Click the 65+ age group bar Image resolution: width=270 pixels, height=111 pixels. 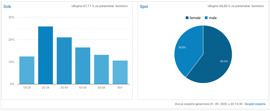click(120, 72)
